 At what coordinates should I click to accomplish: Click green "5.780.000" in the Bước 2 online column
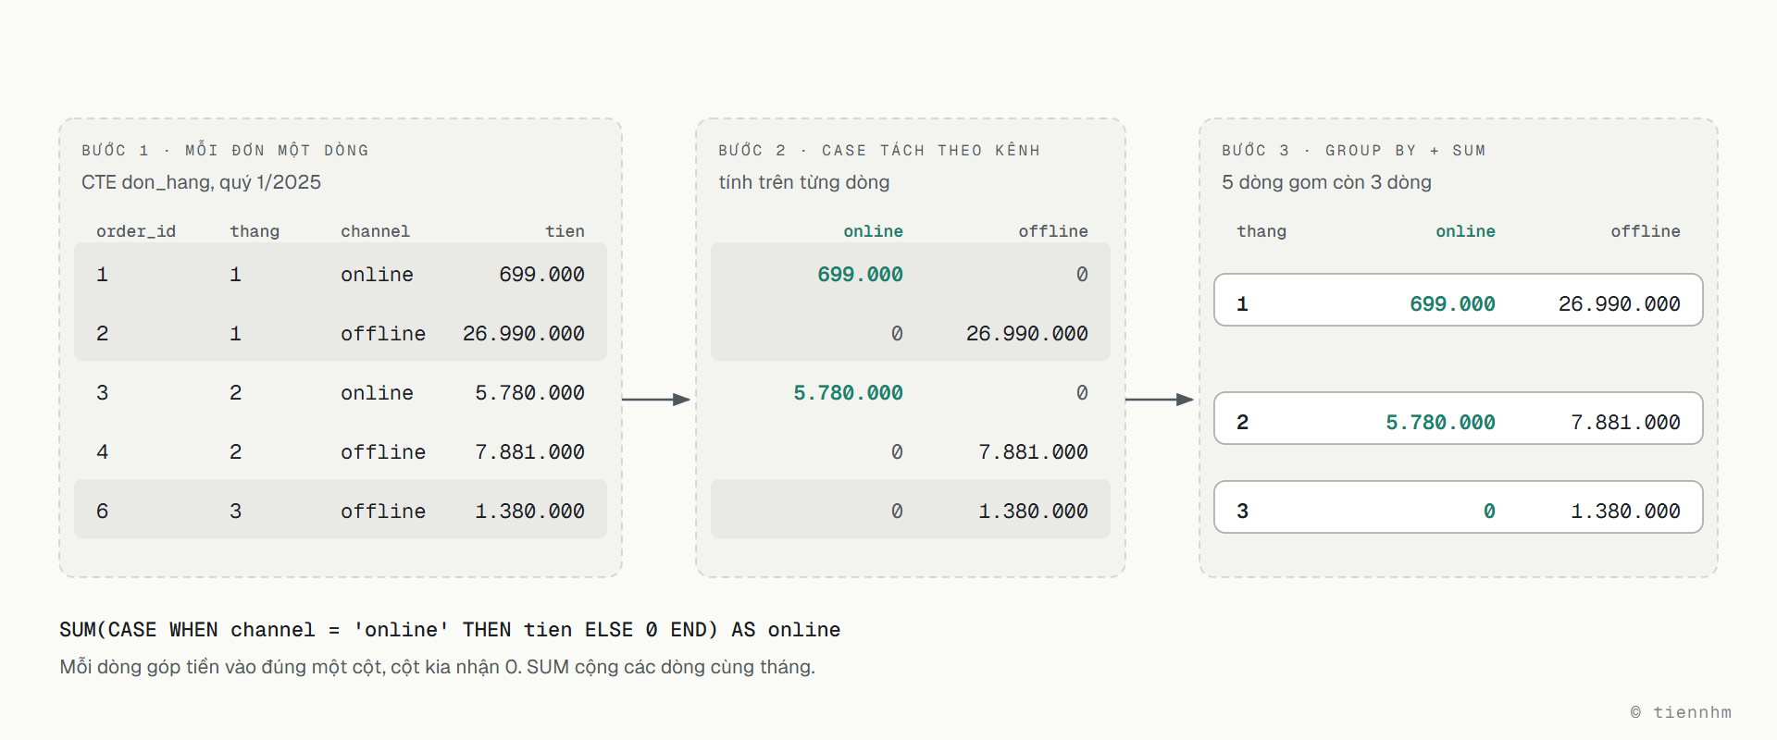point(848,393)
